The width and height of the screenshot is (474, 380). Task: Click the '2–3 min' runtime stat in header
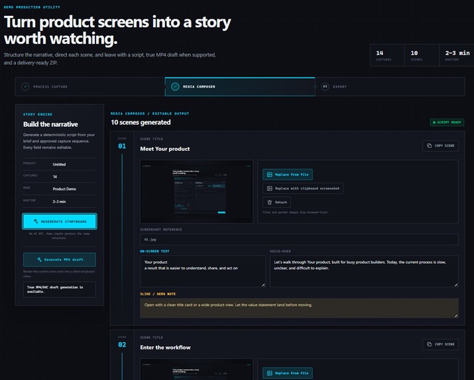457,55
